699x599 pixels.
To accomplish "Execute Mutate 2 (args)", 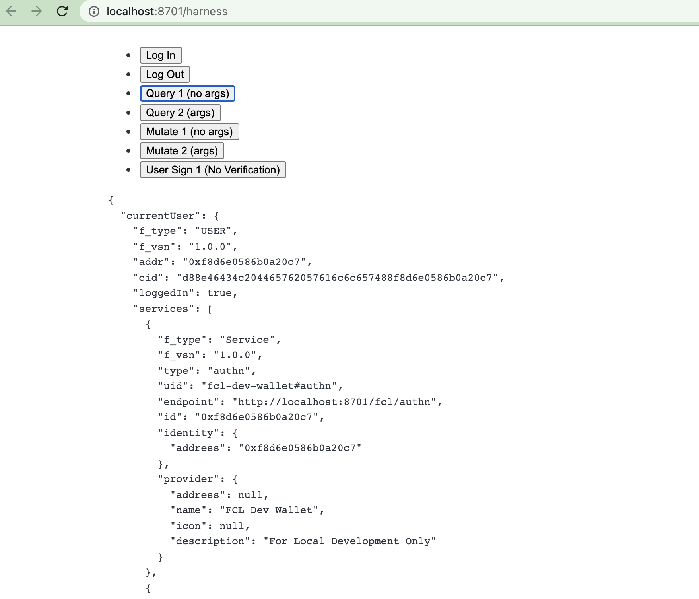I will pos(182,150).
